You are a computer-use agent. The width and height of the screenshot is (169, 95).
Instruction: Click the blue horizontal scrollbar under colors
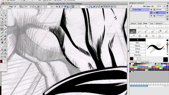pyautogui.click(x=139, y=86)
